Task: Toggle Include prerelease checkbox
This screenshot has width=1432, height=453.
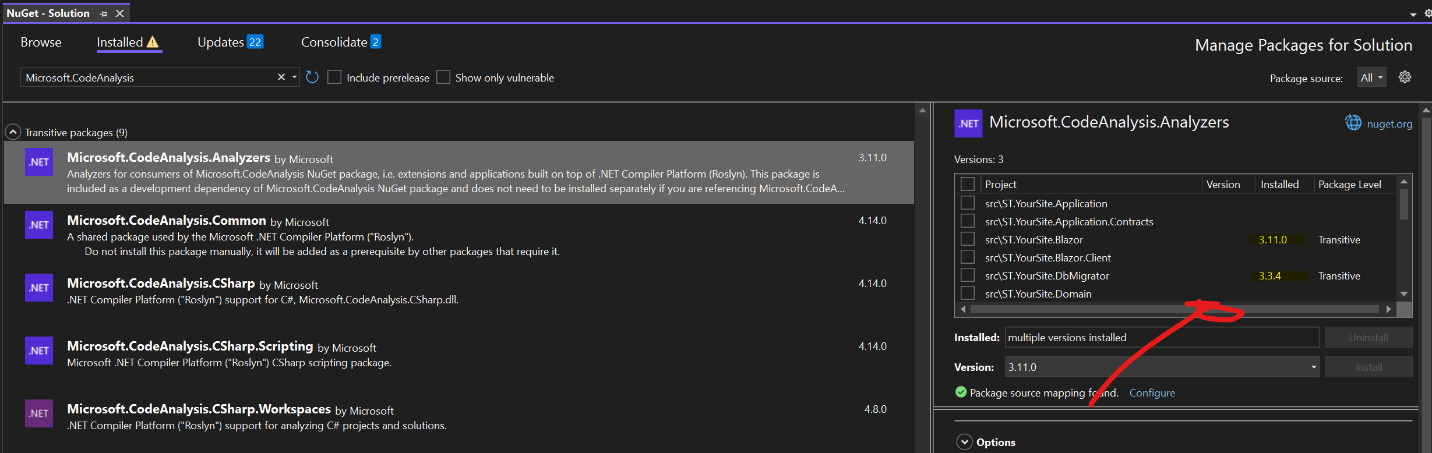Action: click(334, 77)
